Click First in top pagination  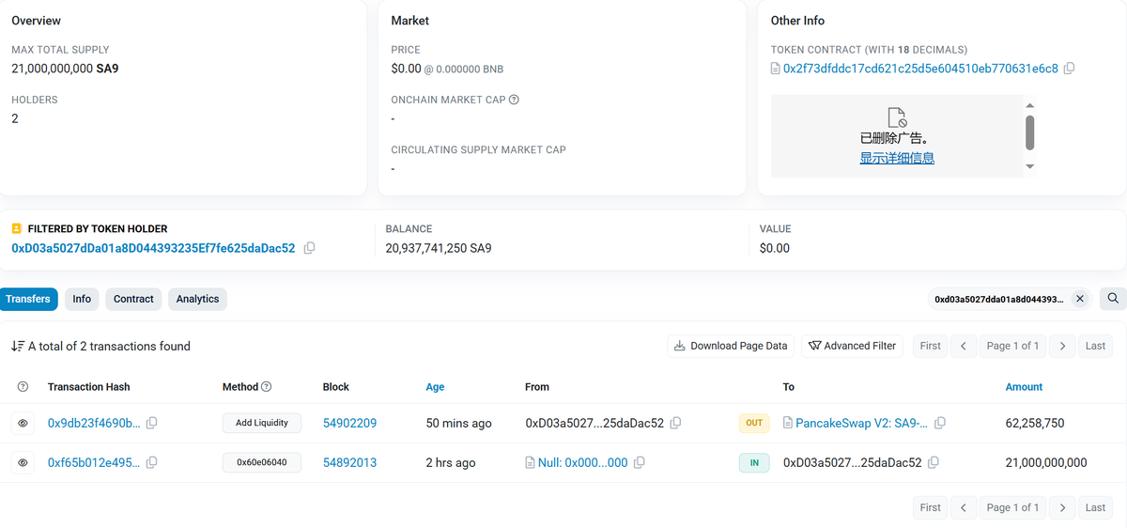pos(930,346)
